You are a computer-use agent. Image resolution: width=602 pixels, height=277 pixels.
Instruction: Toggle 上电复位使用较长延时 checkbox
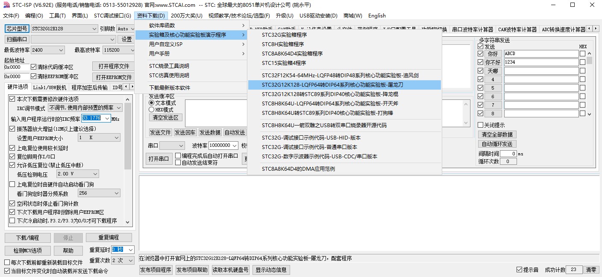coord(12,148)
